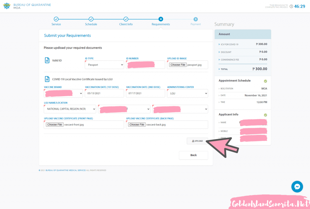Viewport: 310px width, 209px height.
Task: Click the Payment step 5 circle
Action: pos(196,19)
